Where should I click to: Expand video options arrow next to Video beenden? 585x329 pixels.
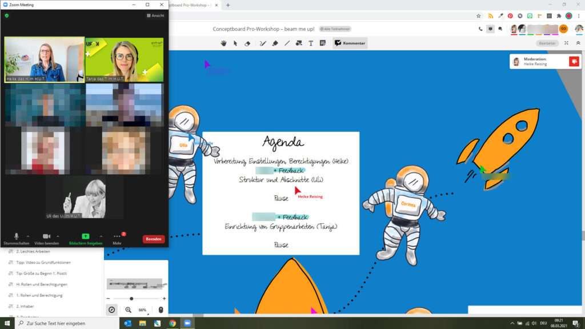(58, 236)
